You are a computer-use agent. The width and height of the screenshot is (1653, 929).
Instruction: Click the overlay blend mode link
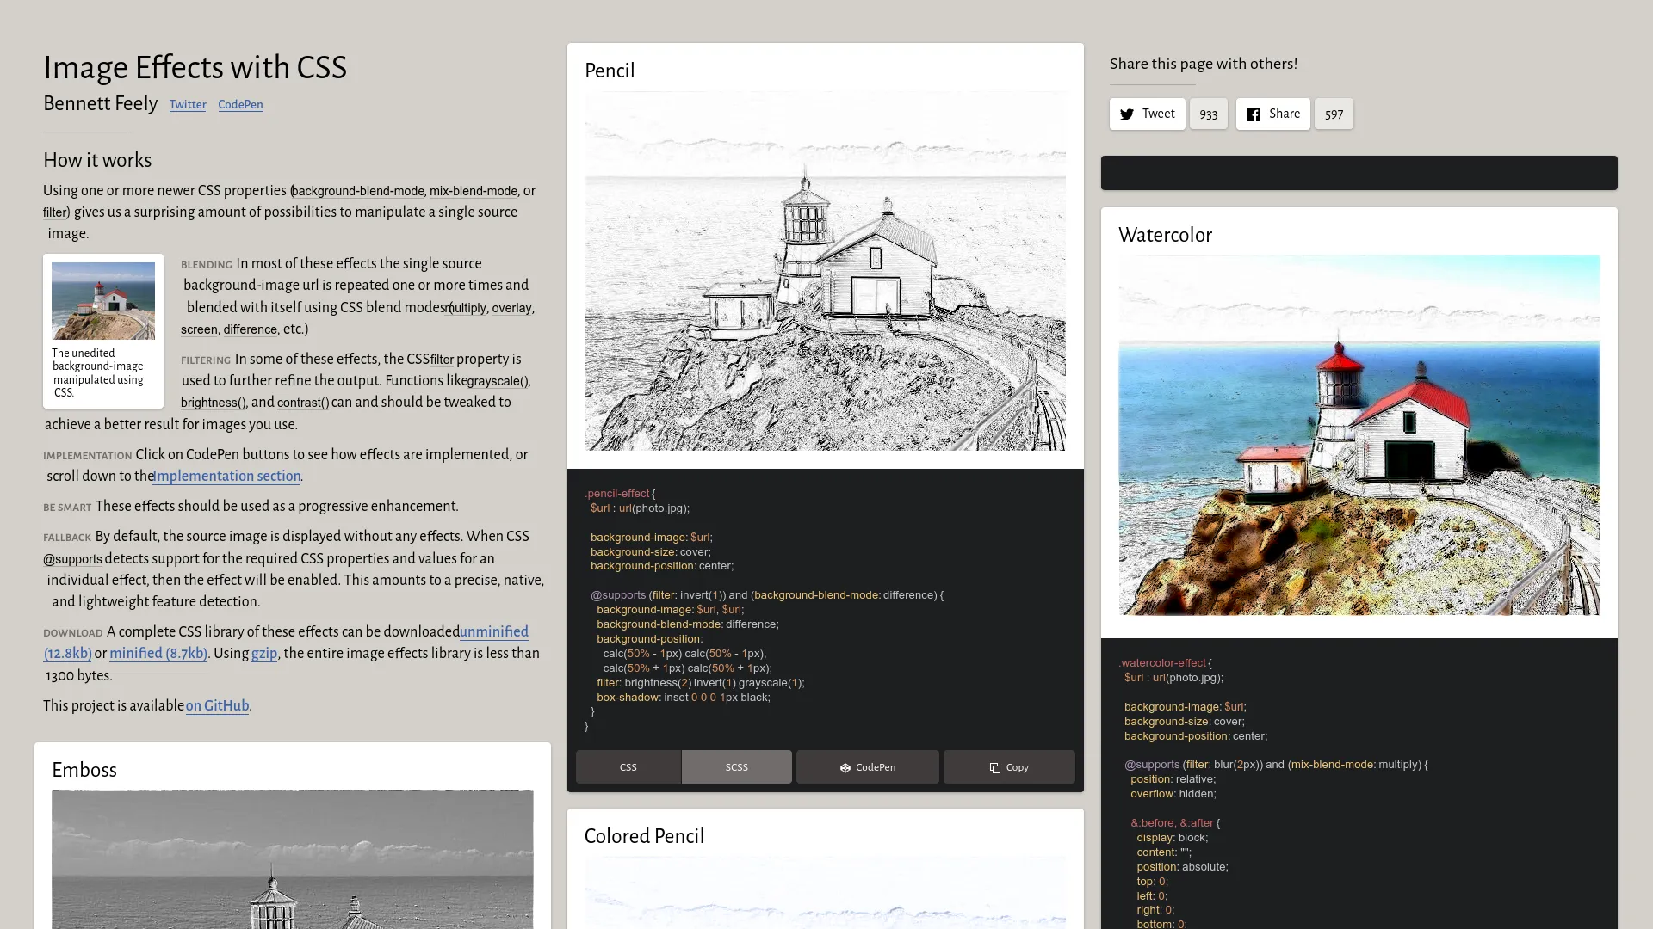tap(511, 308)
